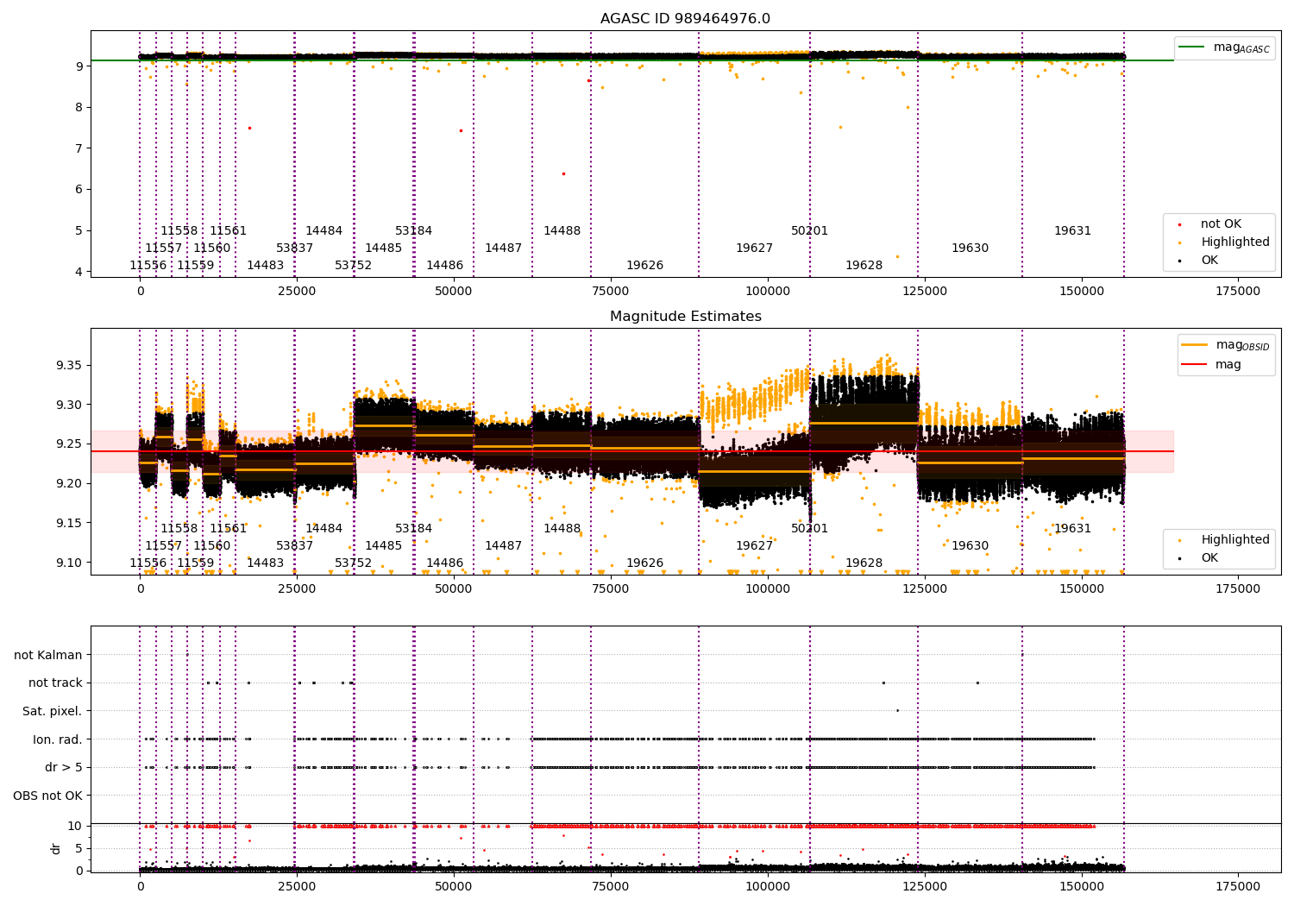Click OBSID label 14488 in top panel
The width and height of the screenshot is (1294, 906).
562,231
